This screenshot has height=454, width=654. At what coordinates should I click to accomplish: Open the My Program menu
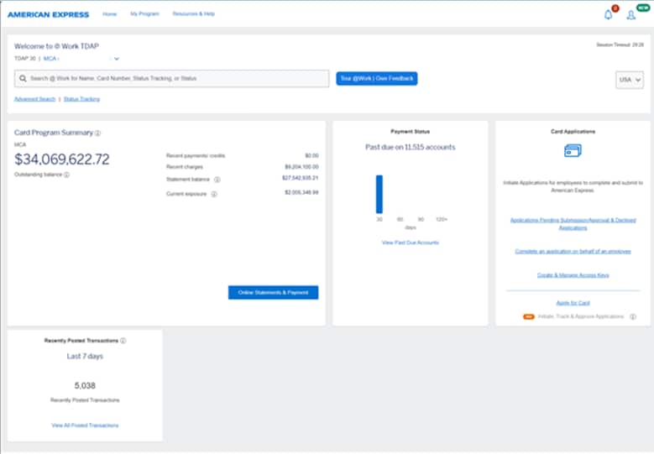(x=144, y=13)
